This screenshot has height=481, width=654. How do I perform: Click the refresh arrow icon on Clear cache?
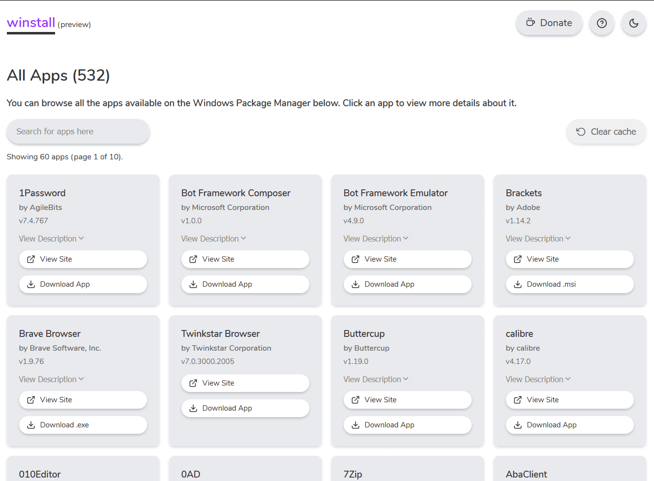point(581,132)
